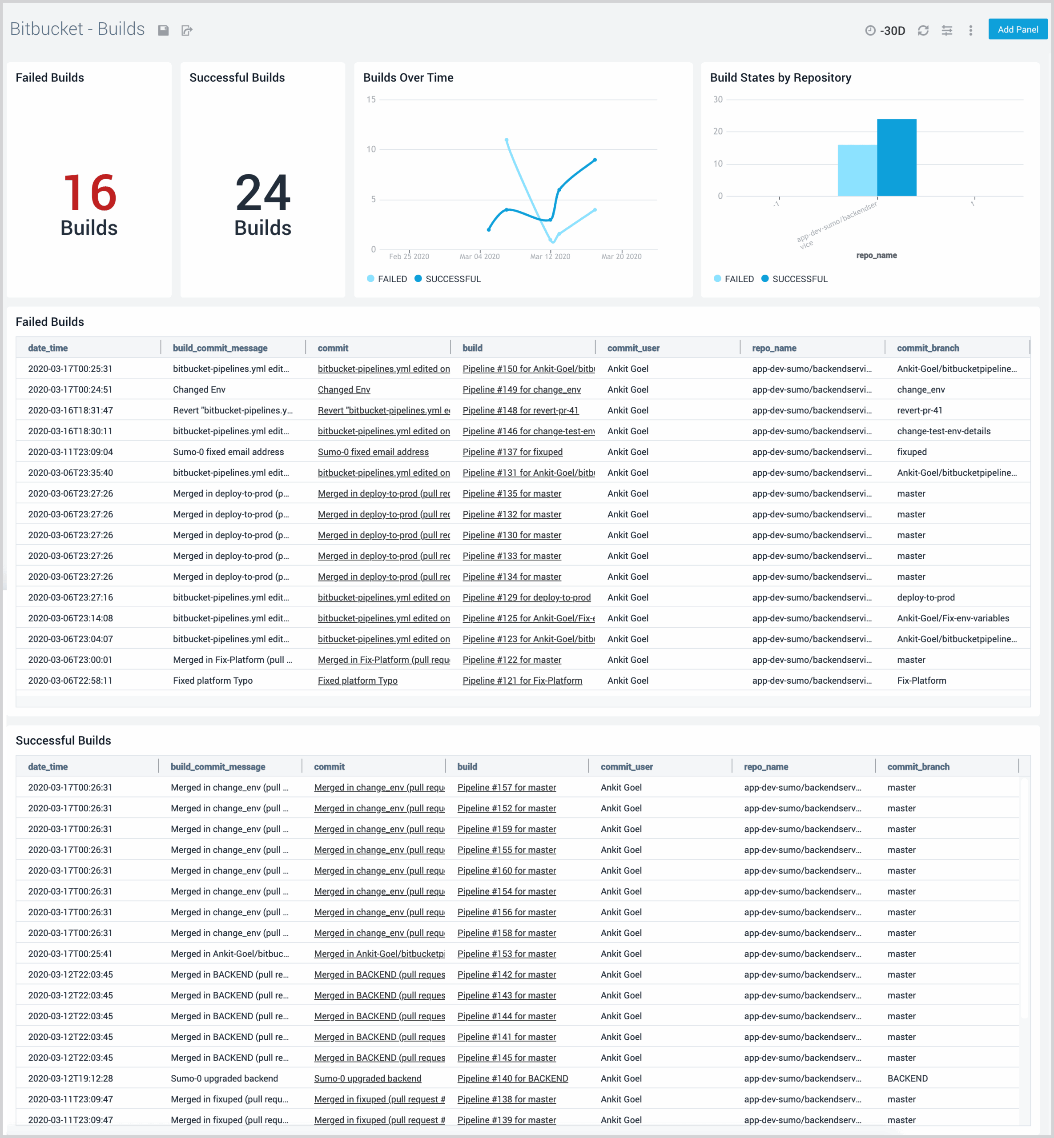Screen dimensions: 1054x1138
Task: Toggle SUCCESSFUL legend in Builds Over Time
Action: click(x=448, y=279)
